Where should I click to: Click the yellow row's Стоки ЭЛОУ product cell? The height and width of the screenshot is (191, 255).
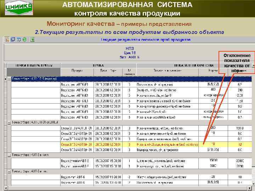(x=77, y=145)
